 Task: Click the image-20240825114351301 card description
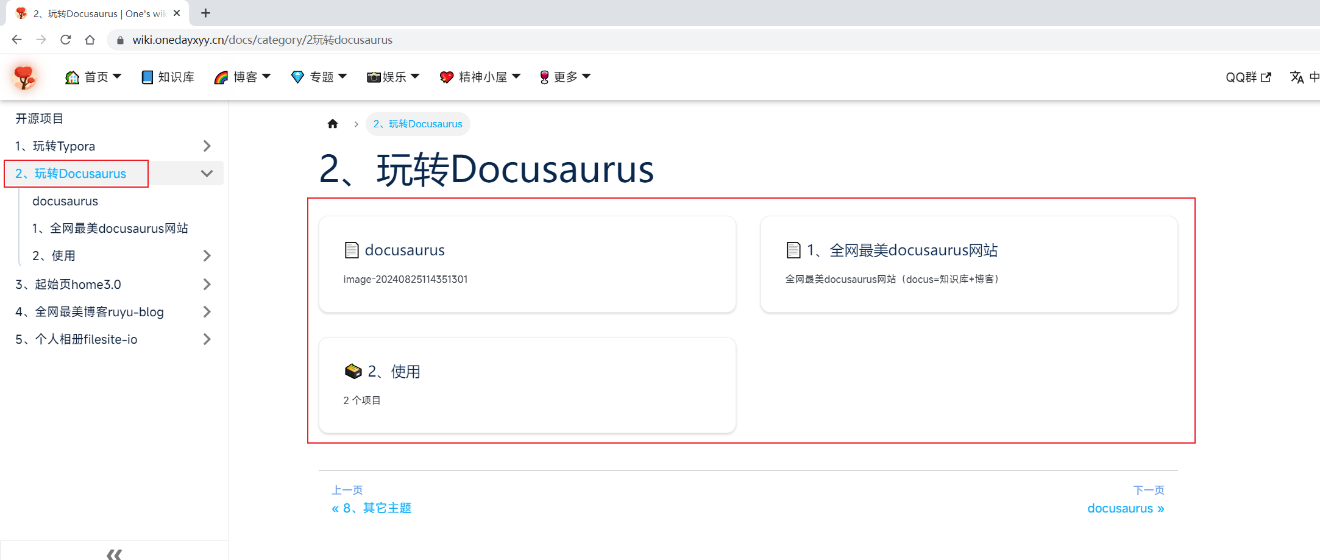point(405,279)
